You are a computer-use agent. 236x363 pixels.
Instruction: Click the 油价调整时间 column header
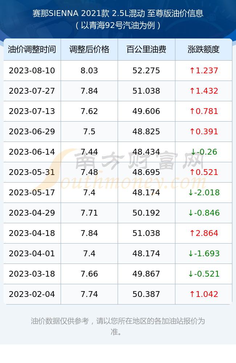(x=32, y=49)
